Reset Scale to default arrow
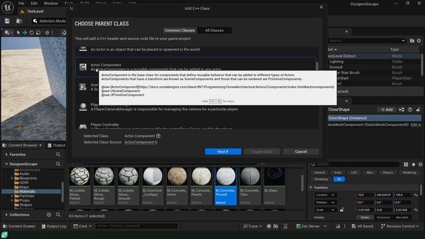Image resolution: width=425 pixels, height=239 pixels. [416, 210]
